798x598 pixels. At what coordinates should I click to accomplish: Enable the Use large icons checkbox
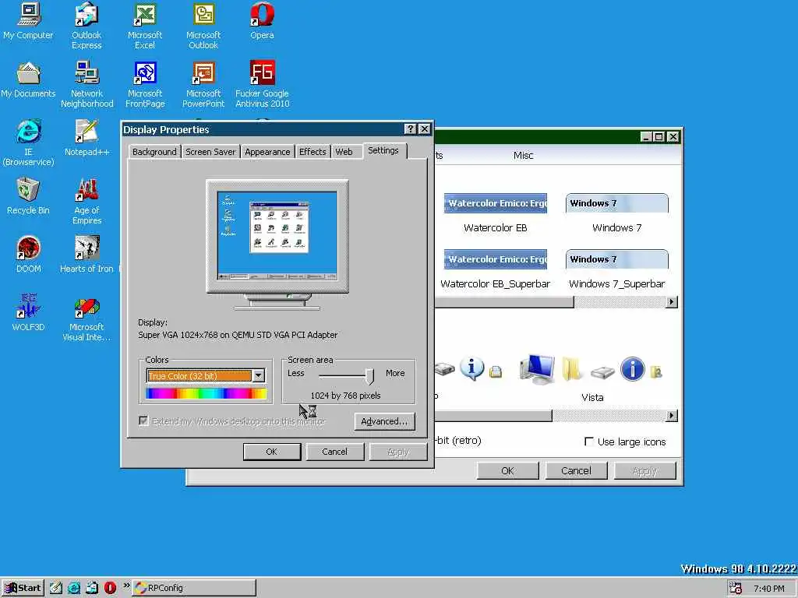pyautogui.click(x=589, y=441)
